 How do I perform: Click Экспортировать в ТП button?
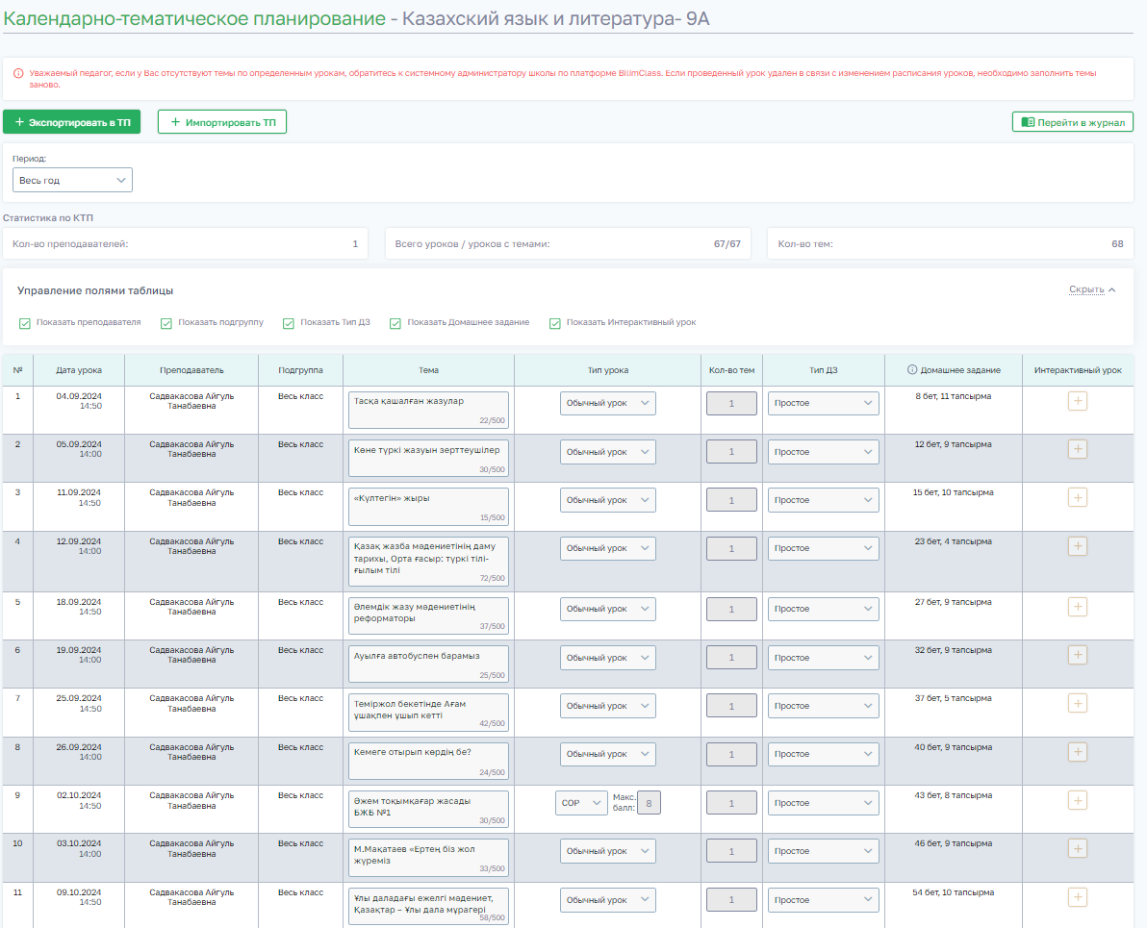click(72, 122)
